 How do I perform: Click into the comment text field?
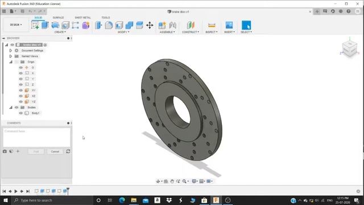[36, 137]
